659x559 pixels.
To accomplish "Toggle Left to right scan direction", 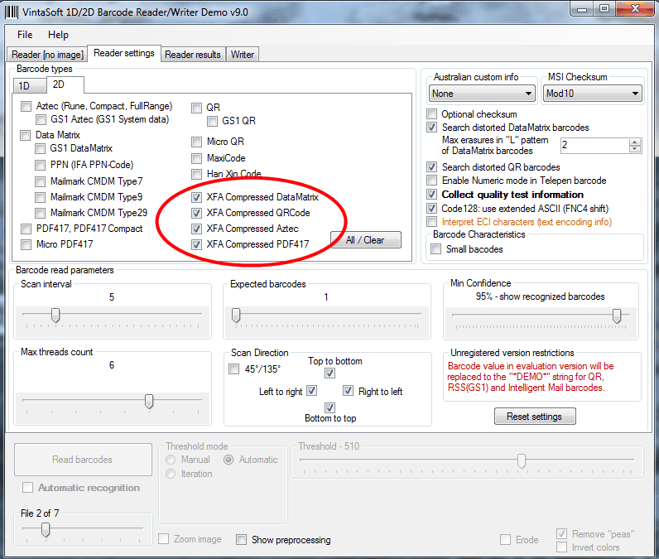I will 311,391.
